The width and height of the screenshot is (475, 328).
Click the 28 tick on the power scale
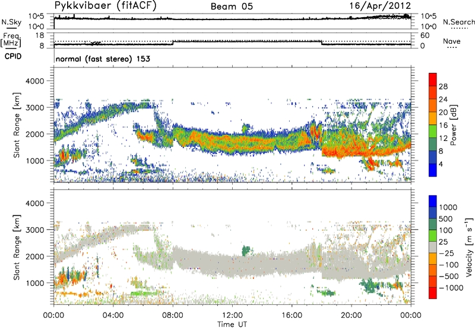[x=443, y=86]
